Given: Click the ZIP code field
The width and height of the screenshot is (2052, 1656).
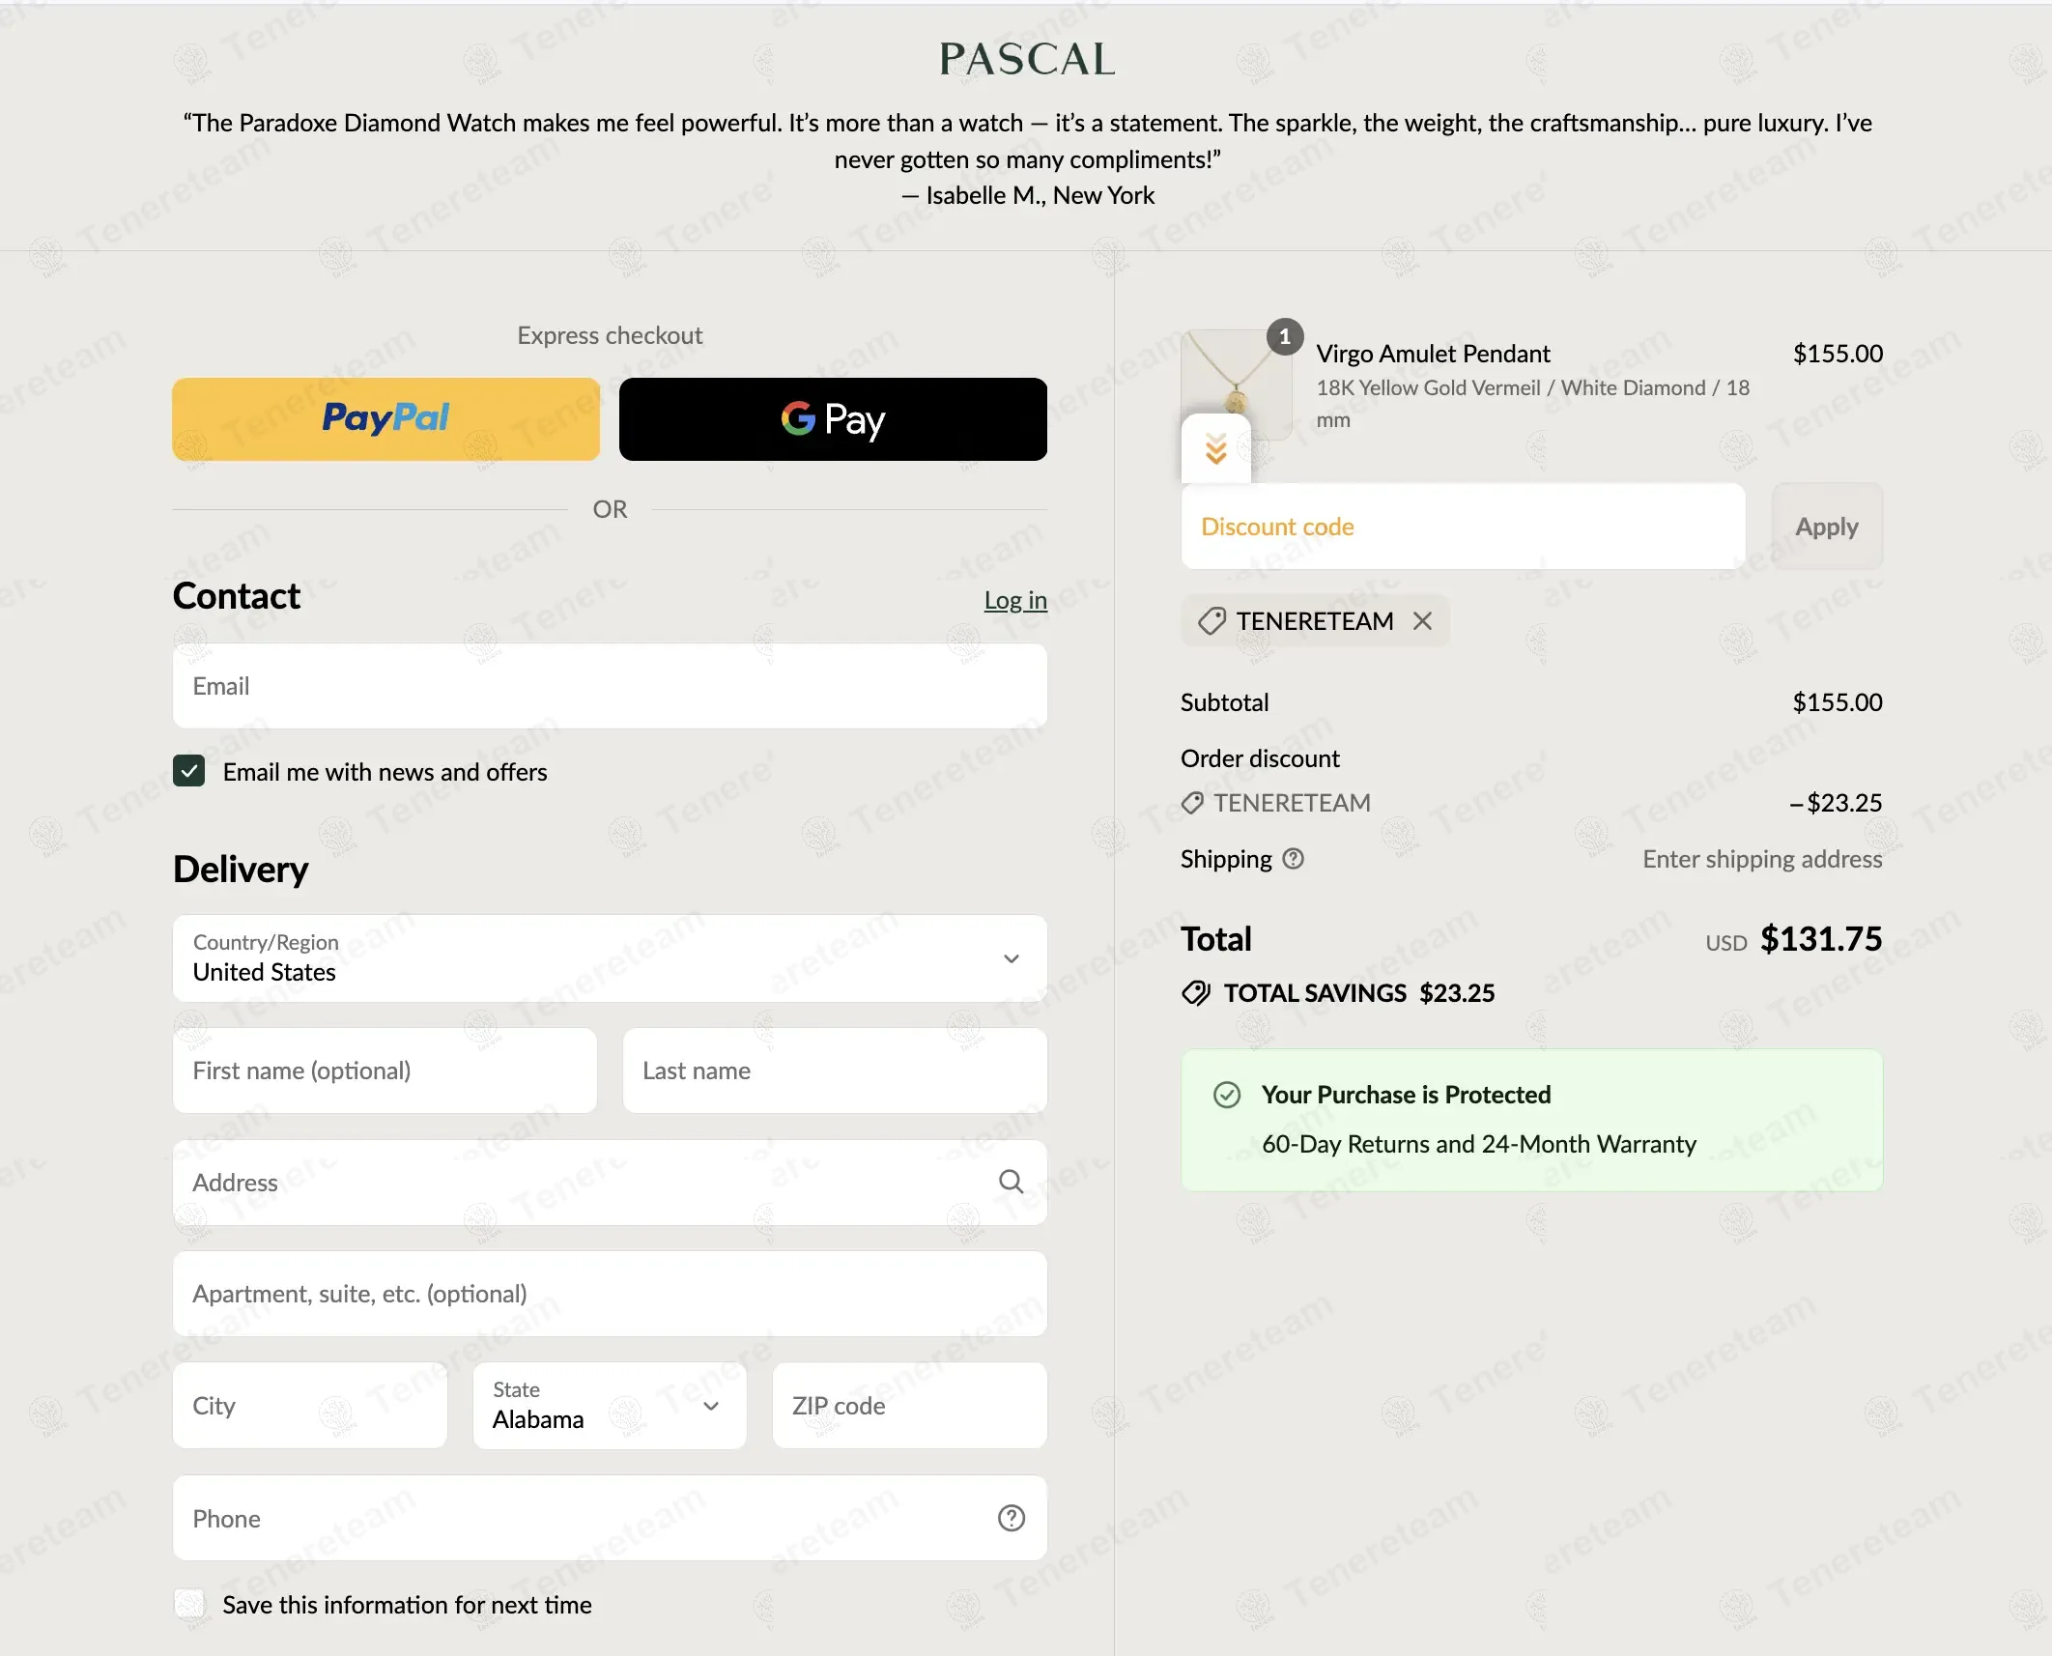Looking at the screenshot, I should (909, 1406).
